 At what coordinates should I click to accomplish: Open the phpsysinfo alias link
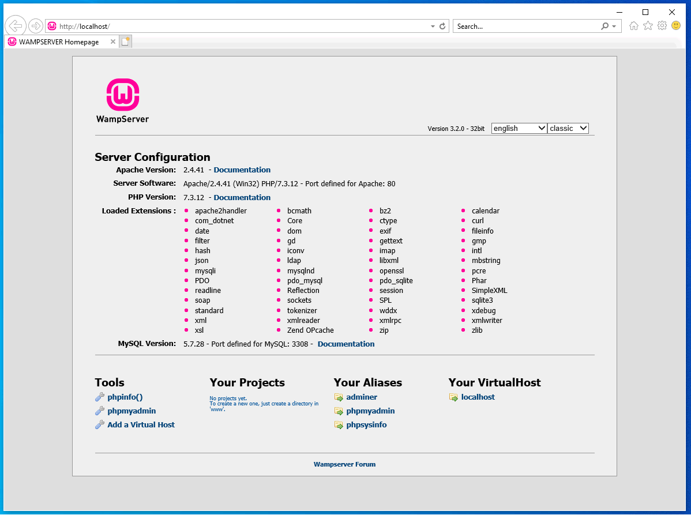[366, 425]
